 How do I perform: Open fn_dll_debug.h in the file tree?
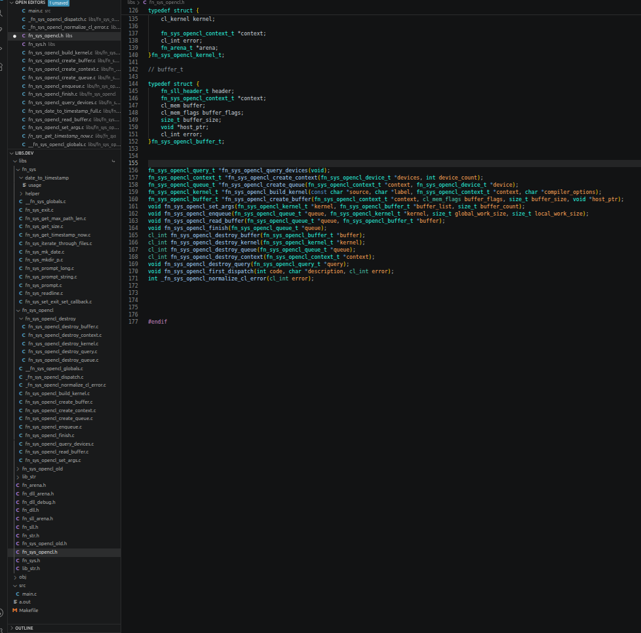39,502
